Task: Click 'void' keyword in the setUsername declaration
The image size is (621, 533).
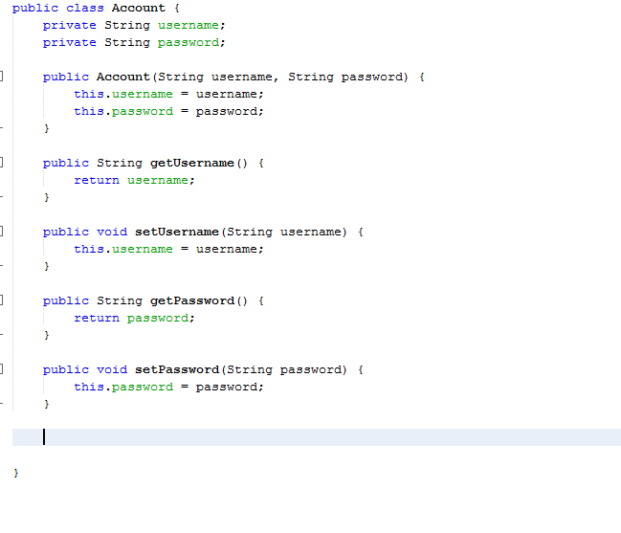Action: pos(112,232)
